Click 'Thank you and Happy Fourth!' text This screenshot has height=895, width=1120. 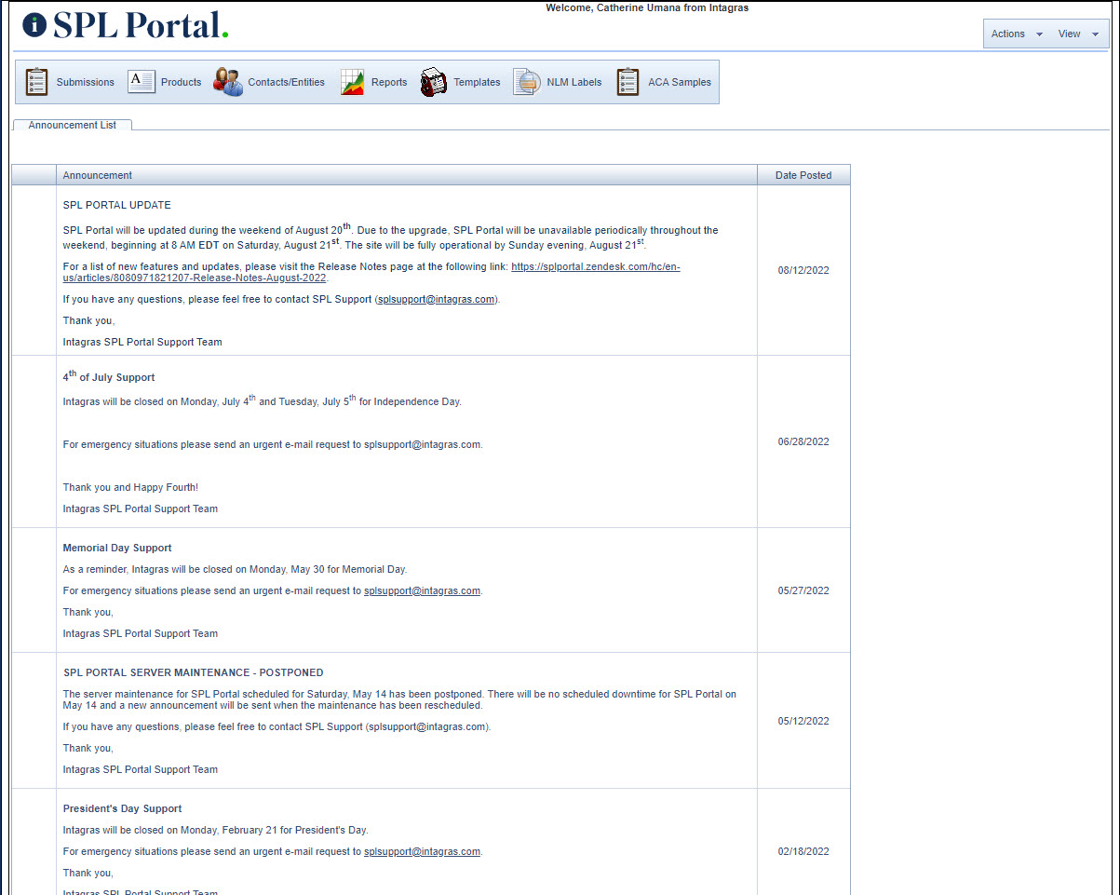(130, 487)
